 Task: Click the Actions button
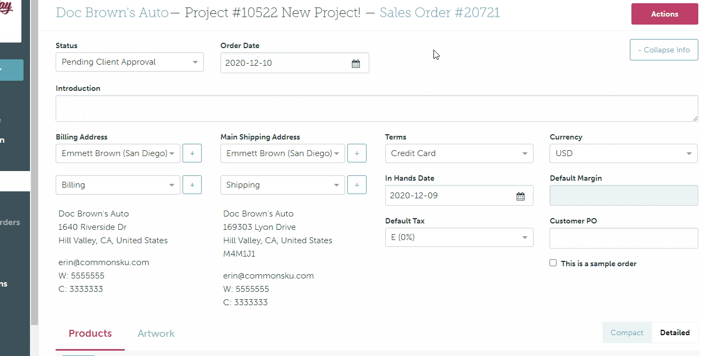[665, 14]
